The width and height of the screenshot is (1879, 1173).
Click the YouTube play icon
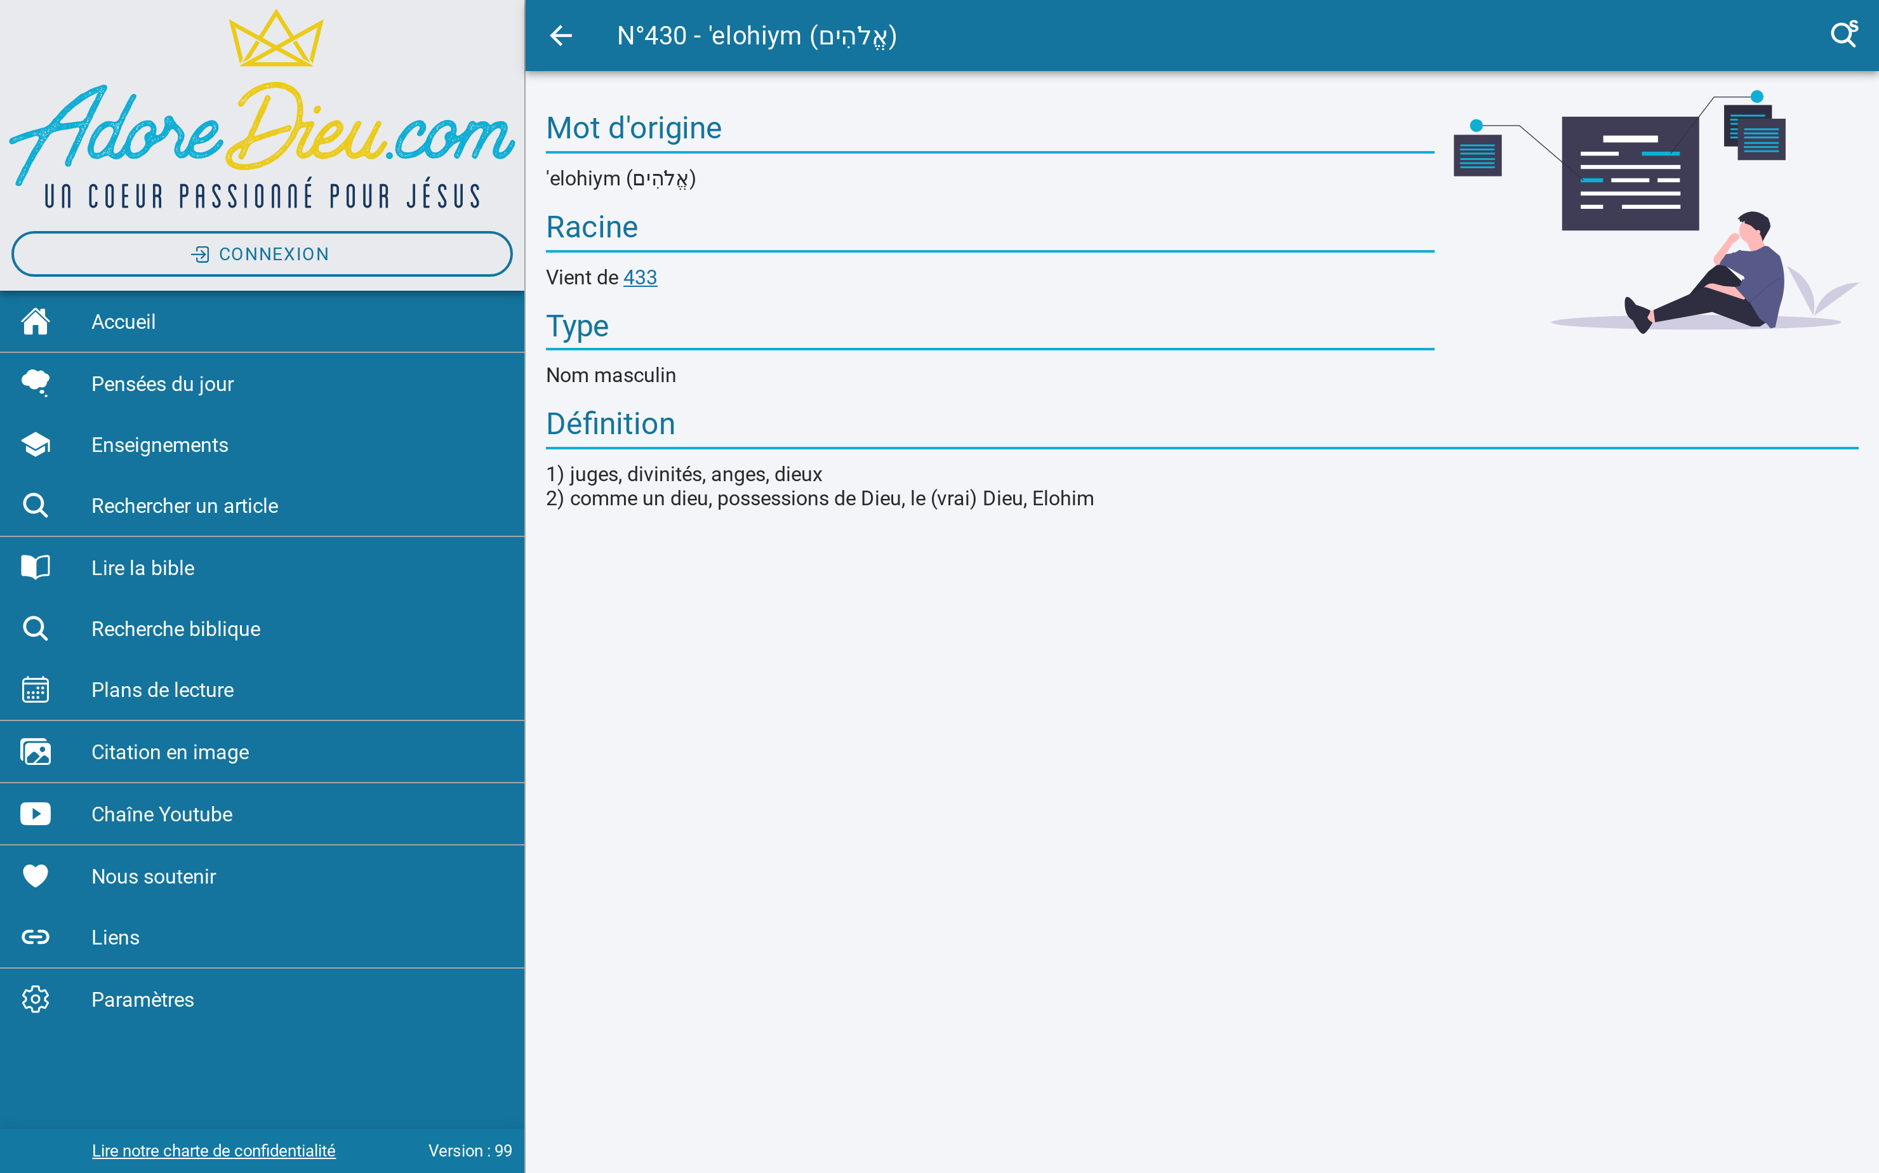pos(36,814)
